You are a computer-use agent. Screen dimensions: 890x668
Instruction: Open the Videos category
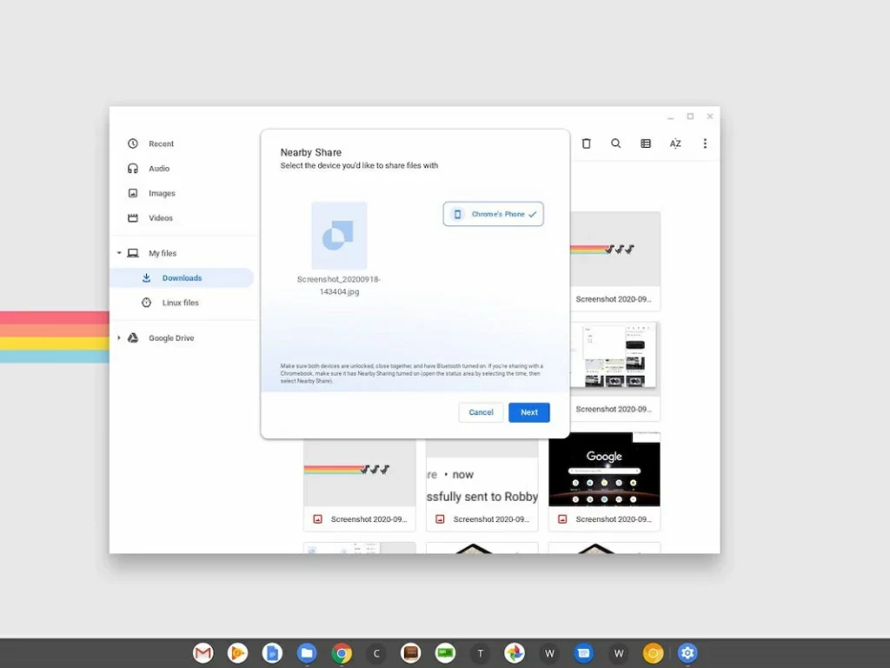point(161,218)
